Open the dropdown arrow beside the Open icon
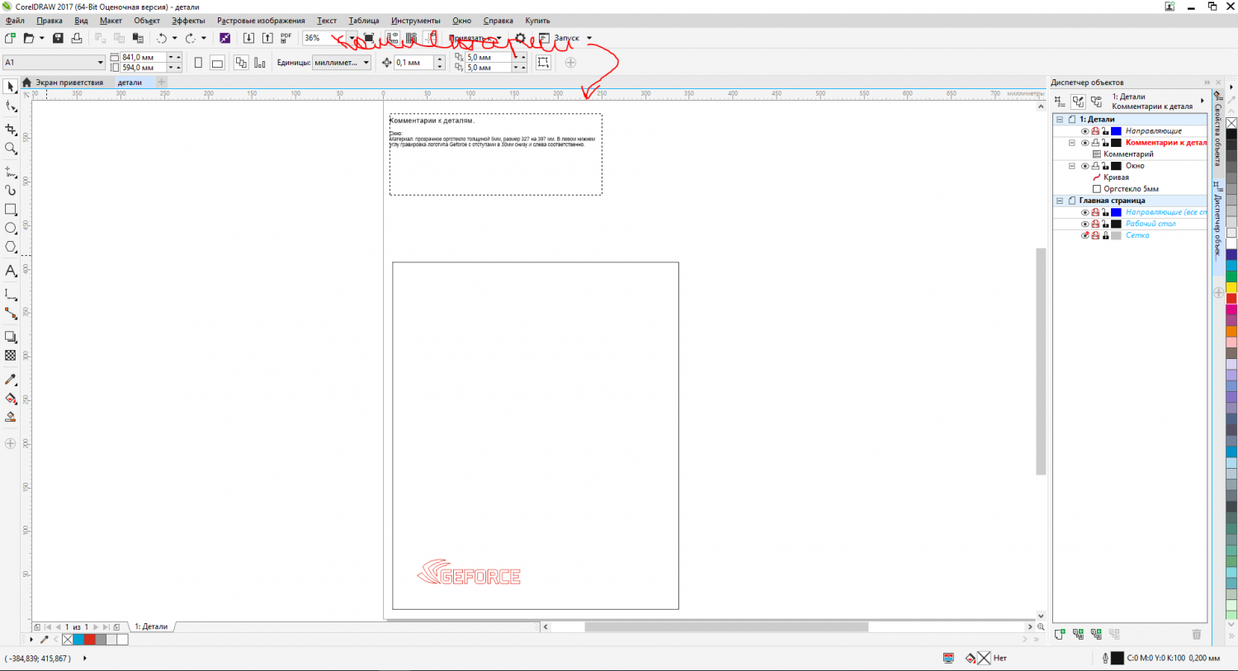This screenshot has height=671, width=1238. coord(42,38)
